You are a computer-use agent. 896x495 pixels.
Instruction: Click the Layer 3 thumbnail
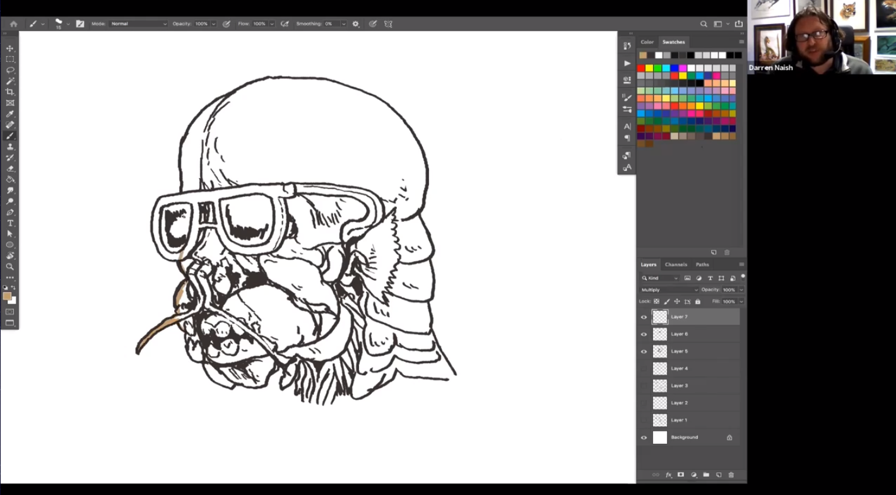click(660, 386)
